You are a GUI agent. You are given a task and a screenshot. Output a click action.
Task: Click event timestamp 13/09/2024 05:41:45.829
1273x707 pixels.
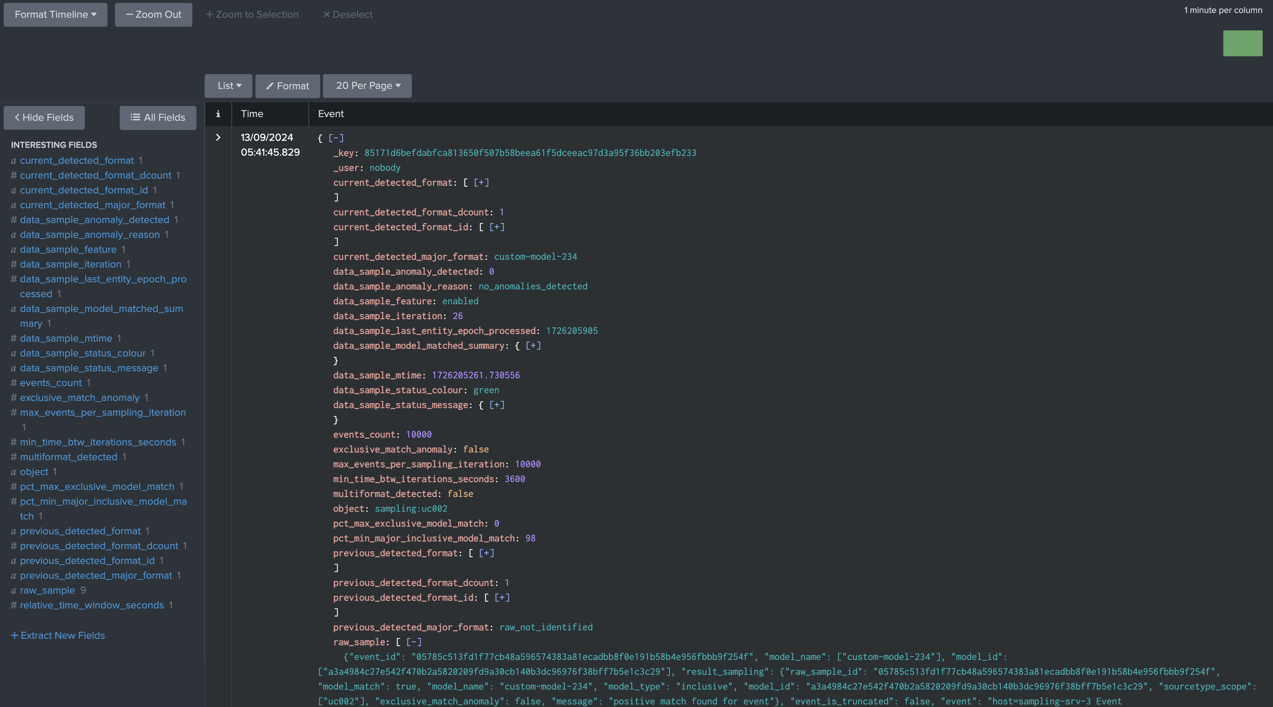[x=270, y=145]
